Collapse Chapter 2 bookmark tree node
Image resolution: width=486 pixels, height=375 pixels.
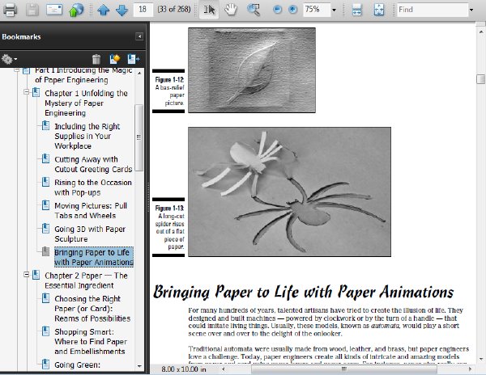pyautogui.click(x=27, y=274)
